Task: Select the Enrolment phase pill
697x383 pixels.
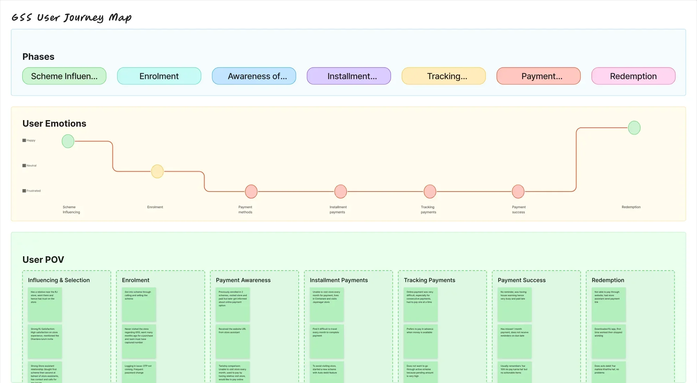Action: point(159,76)
